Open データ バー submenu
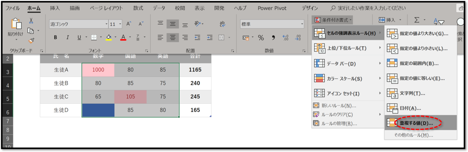This screenshot has height=152, width=468. click(348, 63)
